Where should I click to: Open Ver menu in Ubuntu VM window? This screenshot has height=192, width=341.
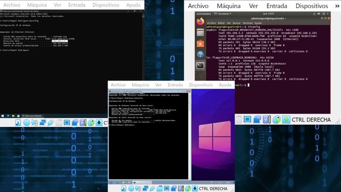(254, 6)
